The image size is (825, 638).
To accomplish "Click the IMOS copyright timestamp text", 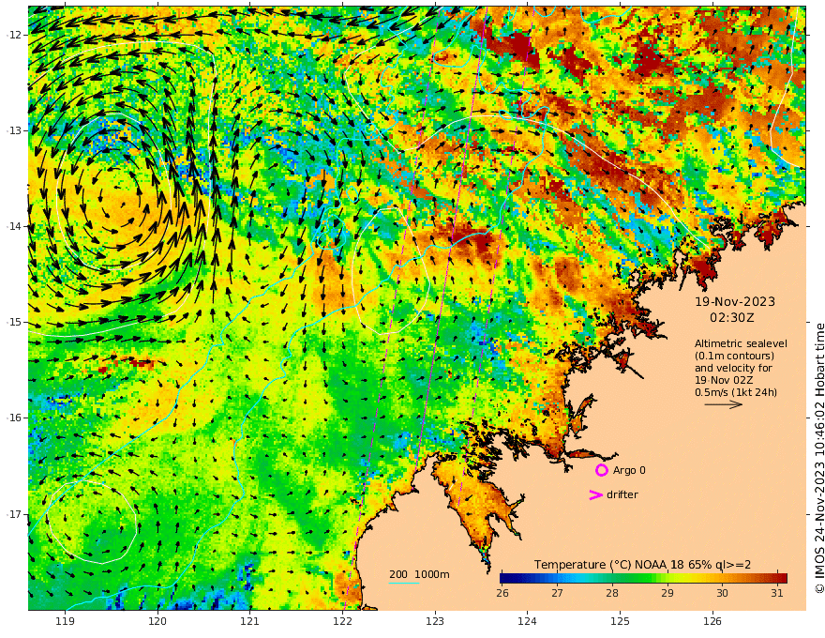I will [x=819, y=458].
